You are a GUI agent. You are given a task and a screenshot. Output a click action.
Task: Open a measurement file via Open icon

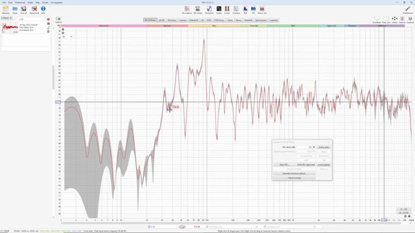tap(15, 10)
